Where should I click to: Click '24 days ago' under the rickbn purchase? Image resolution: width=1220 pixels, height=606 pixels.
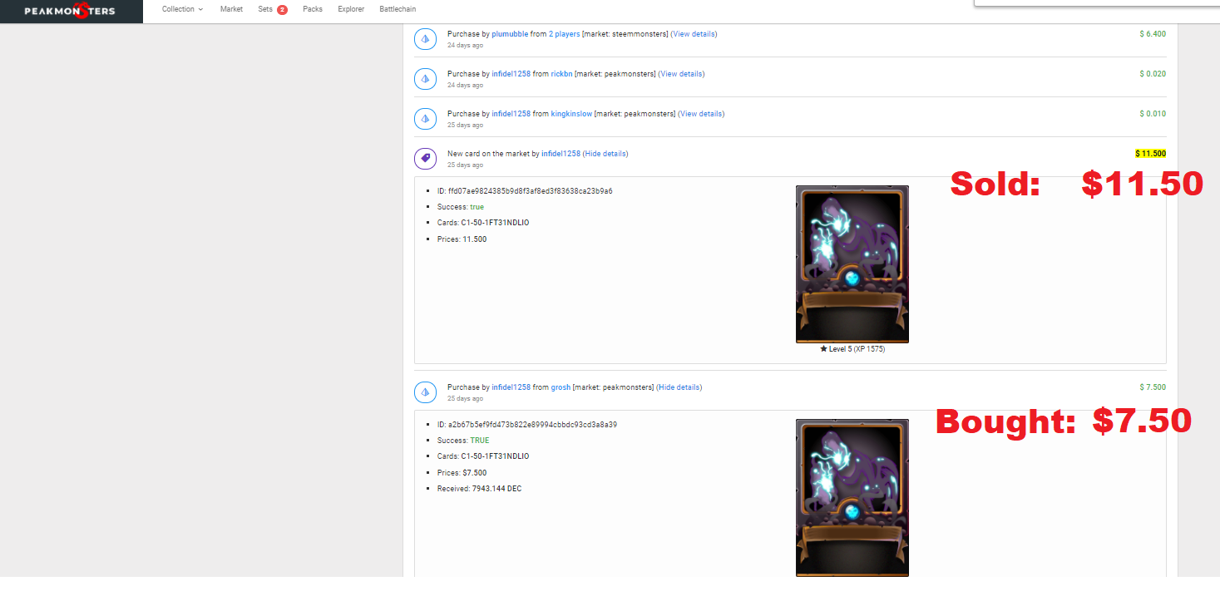pyautogui.click(x=463, y=85)
